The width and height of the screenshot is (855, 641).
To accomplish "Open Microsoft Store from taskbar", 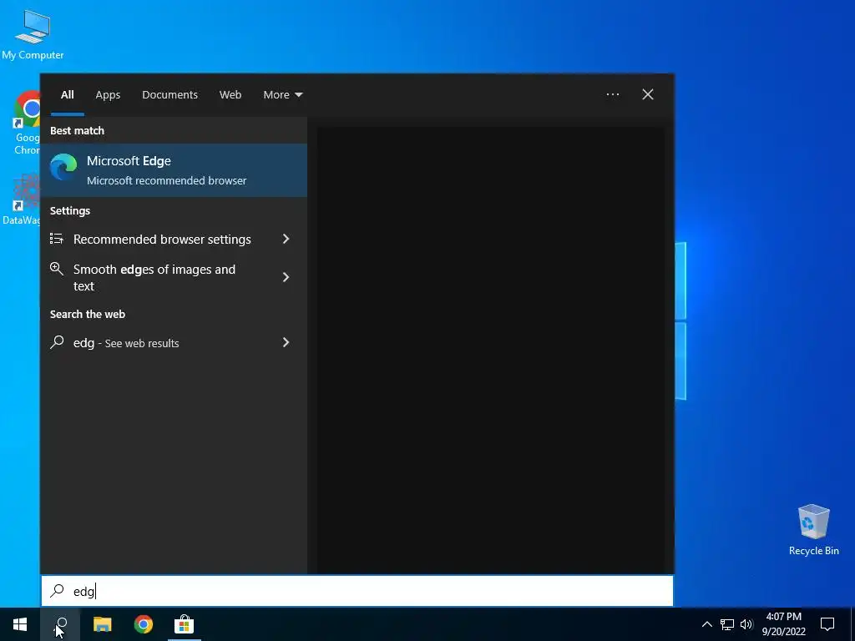I will [185, 624].
